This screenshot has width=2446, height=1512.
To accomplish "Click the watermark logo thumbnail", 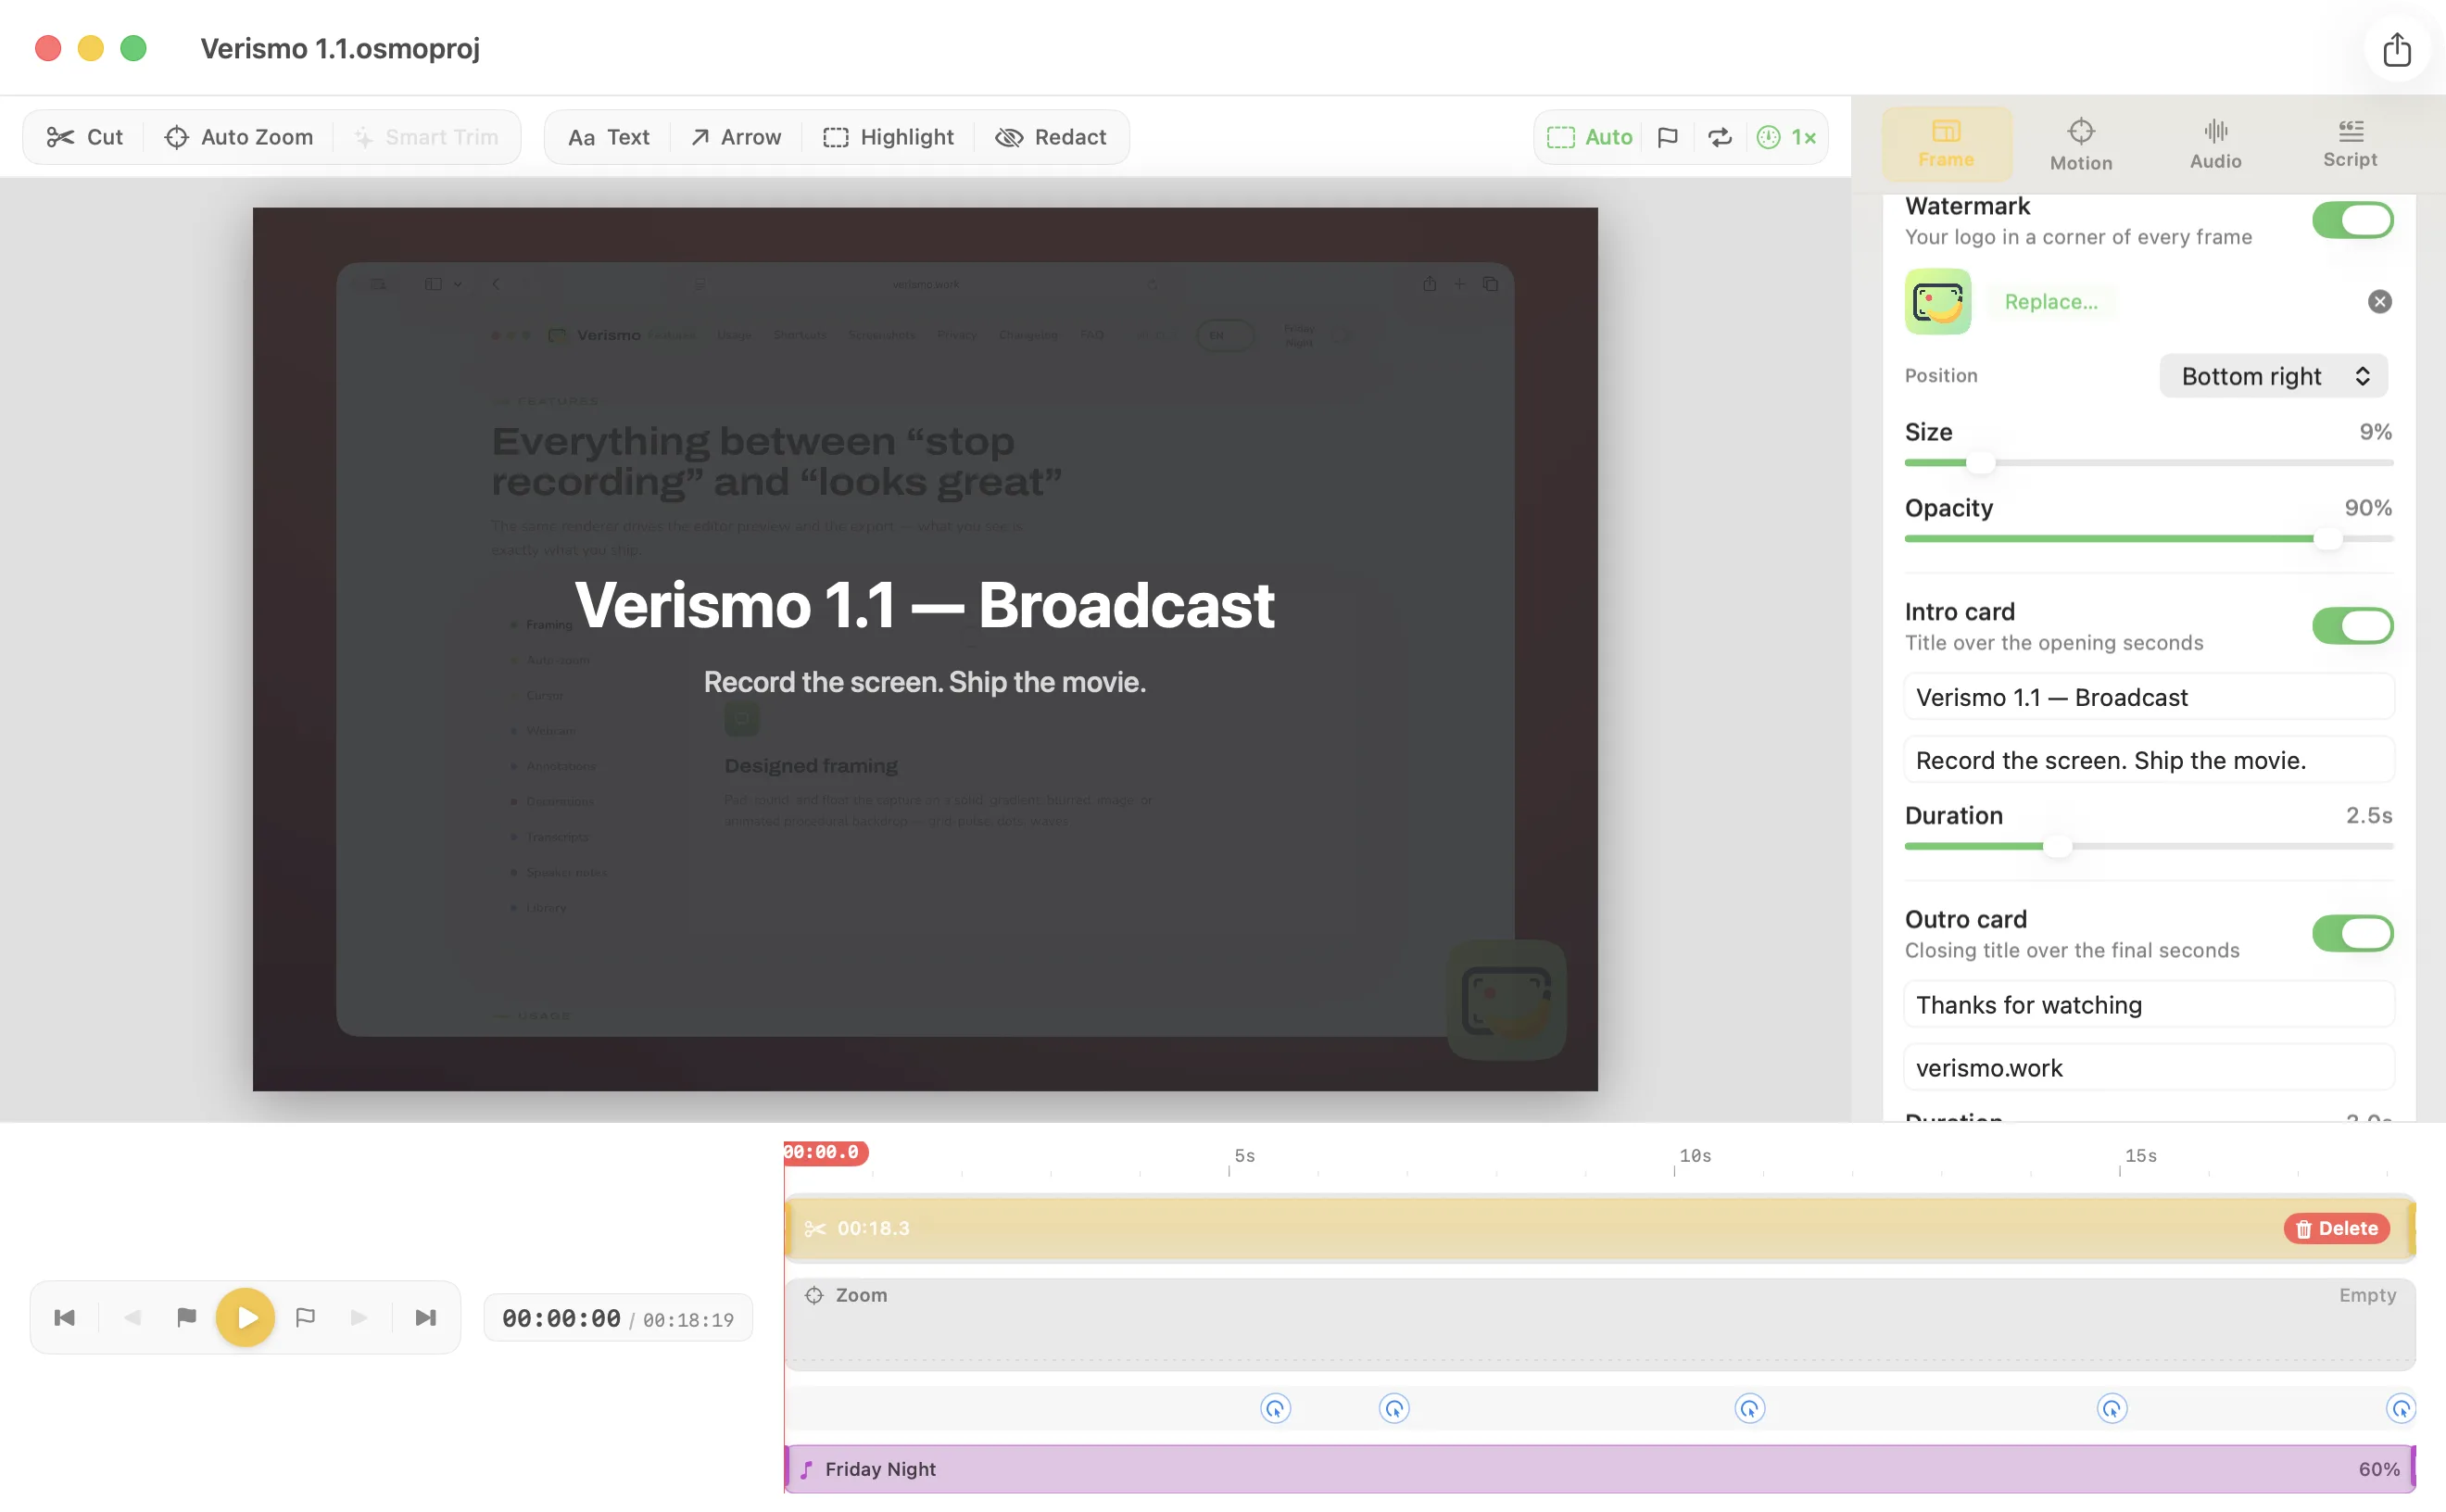I will pos(1938,301).
